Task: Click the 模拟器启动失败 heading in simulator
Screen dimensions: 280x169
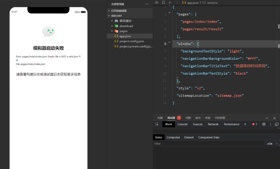Action: (48, 48)
